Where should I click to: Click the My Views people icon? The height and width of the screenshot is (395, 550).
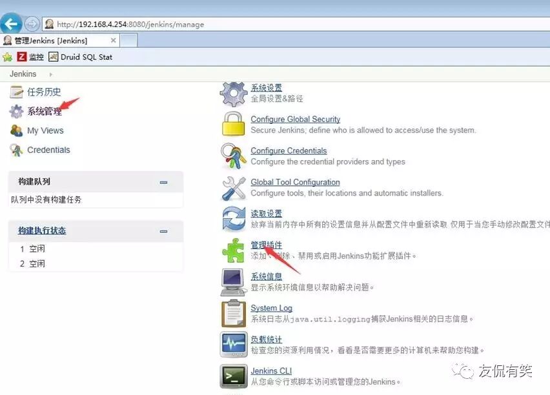click(16, 130)
